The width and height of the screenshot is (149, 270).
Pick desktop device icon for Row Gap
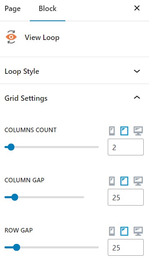tap(138, 231)
